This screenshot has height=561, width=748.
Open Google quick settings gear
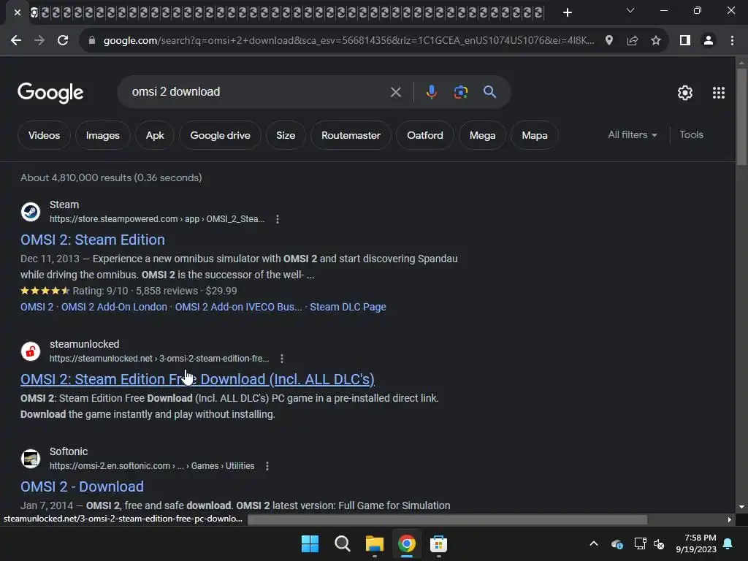coord(685,93)
